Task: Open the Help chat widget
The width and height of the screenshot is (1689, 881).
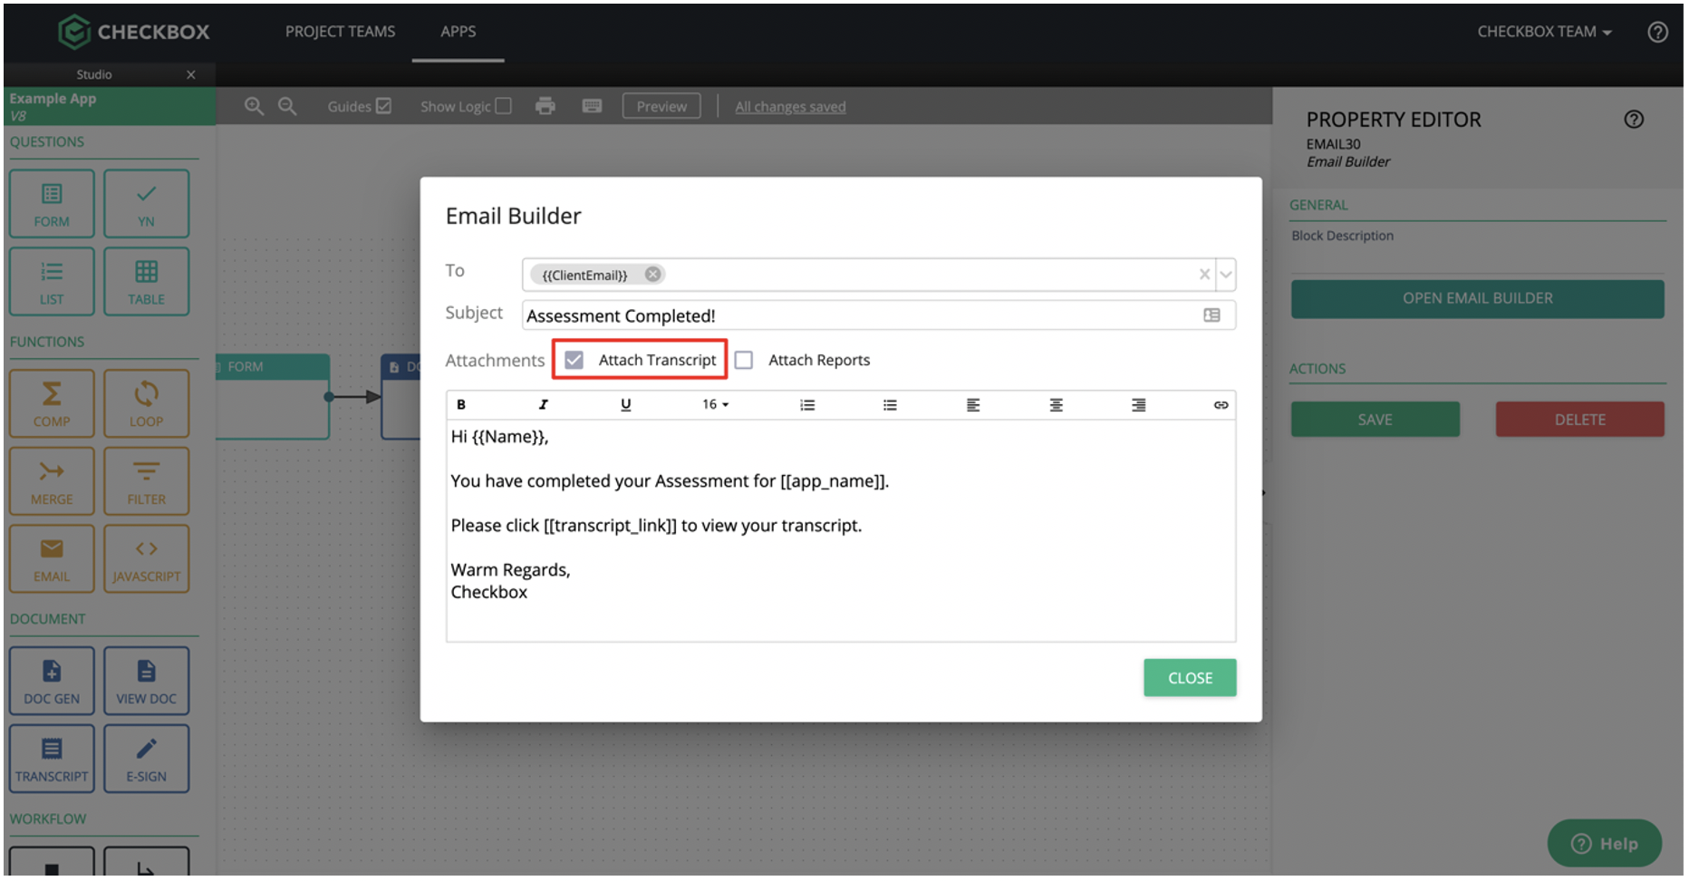Action: click(1605, 844)
